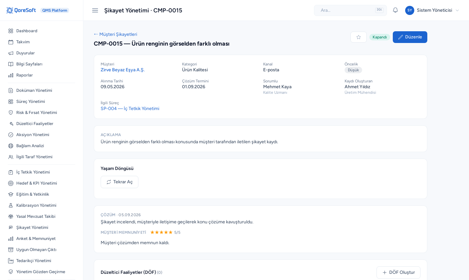This screenshot has width=469, height=280.
Task: Click the Tedarikçi Yönetimi factory icon
Action: 11,261
